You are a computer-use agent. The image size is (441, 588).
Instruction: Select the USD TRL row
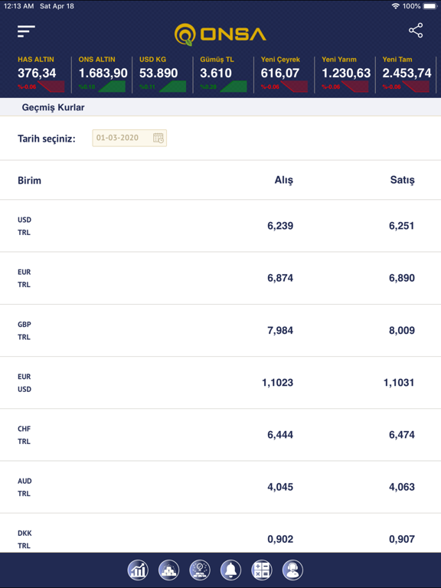[220, 226]
